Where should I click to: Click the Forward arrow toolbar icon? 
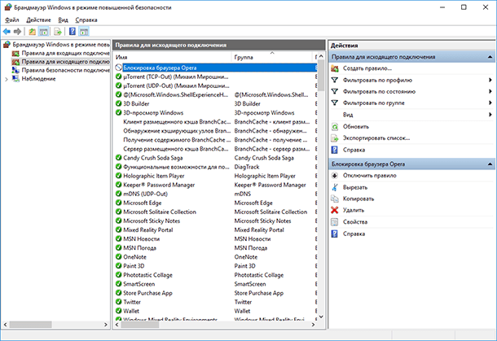pyautogui.click(x=18, y=32)
